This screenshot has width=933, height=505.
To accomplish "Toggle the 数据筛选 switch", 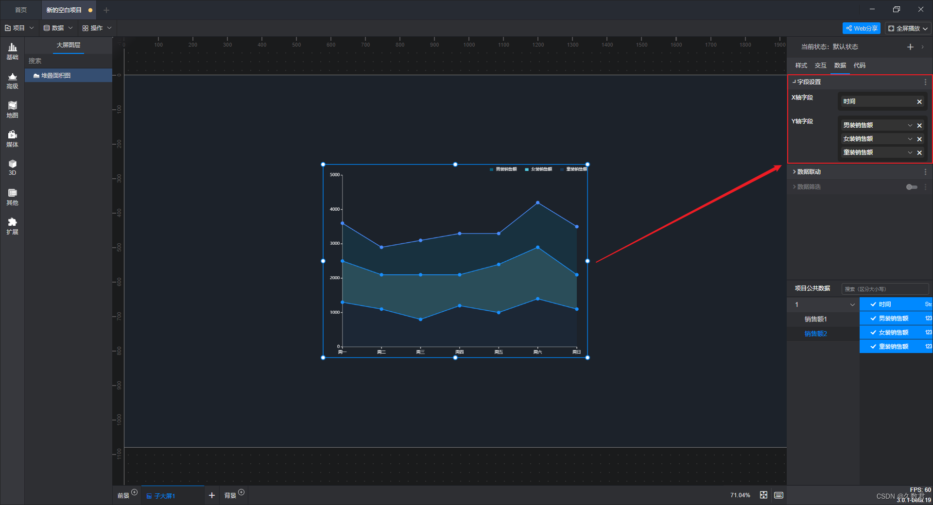I will coord(912,187).
